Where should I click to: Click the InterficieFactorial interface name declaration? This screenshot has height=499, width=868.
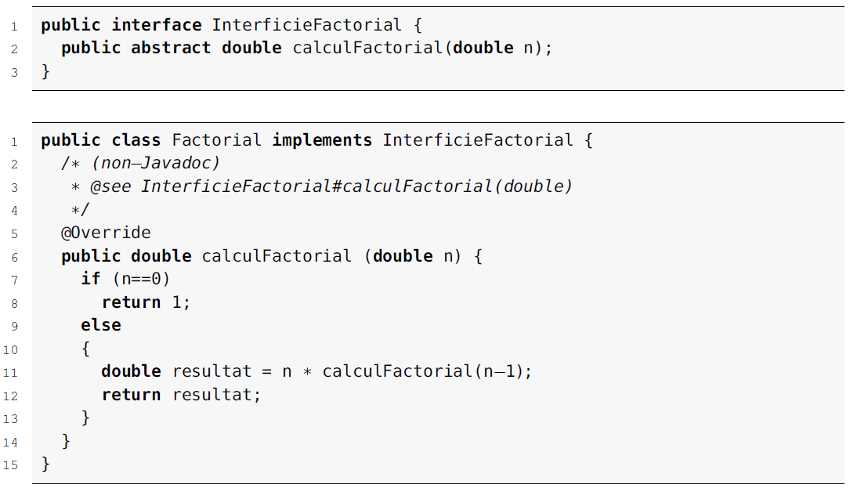pos(313,25)
